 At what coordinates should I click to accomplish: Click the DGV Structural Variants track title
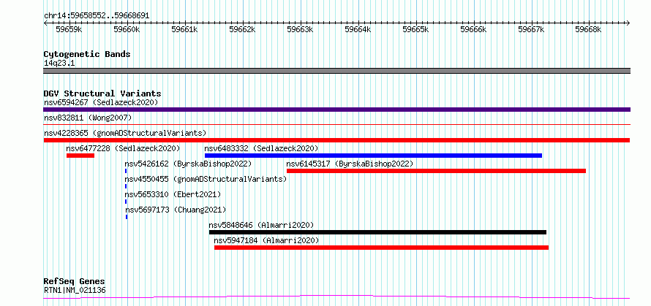click(102, 93)
